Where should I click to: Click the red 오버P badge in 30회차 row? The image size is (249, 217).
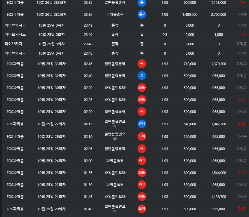click(142, 88)
